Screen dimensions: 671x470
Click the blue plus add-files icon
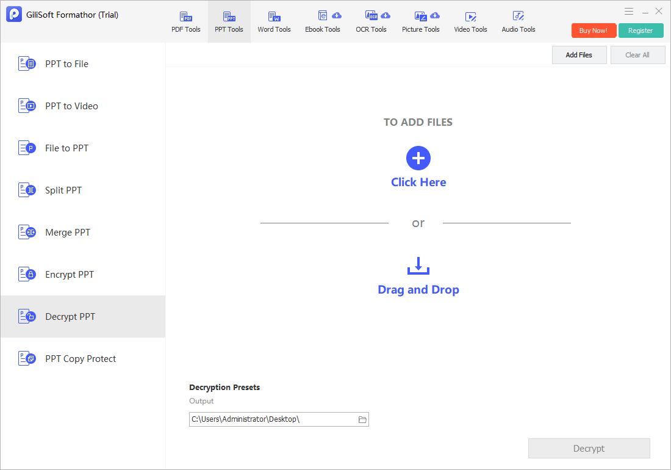(x=418, y=158)
